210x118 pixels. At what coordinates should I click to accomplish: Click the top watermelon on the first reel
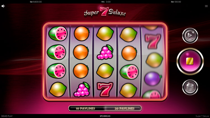click(58, 34)
